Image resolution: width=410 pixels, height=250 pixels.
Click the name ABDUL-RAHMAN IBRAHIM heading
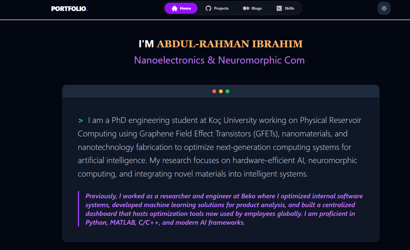(229, 44)
